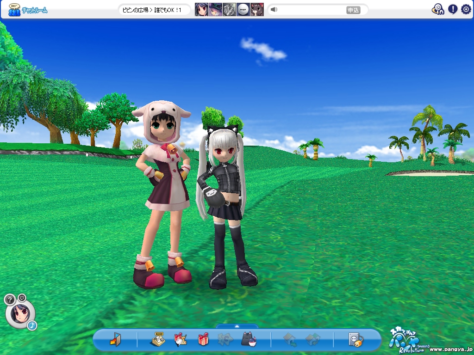Click the exit door icon in bottom toolbar
Viewport: 474px width, 355px height.
115,340
